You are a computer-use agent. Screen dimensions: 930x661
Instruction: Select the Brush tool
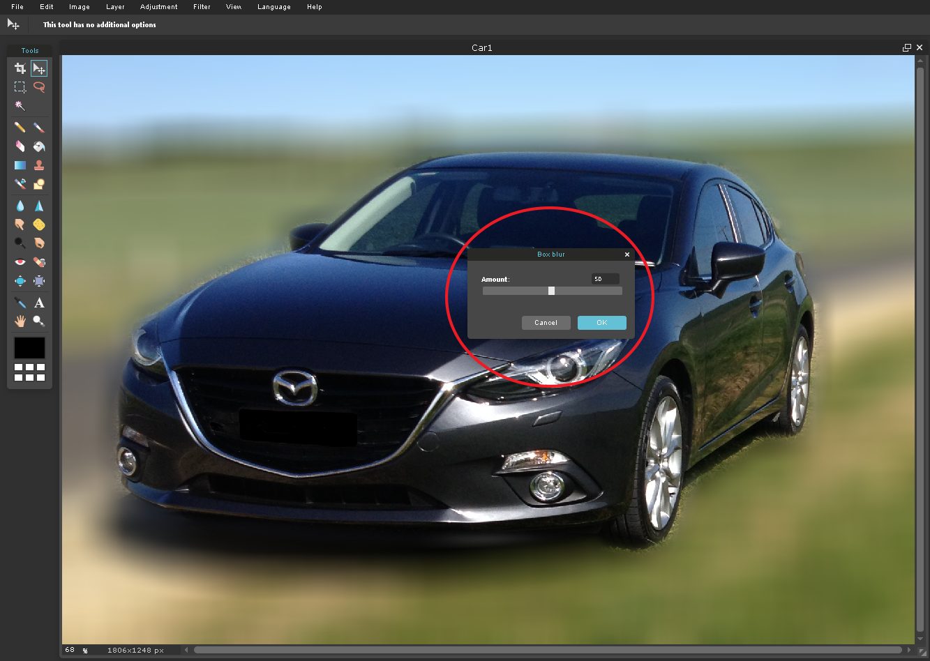[x=39, y=128]
